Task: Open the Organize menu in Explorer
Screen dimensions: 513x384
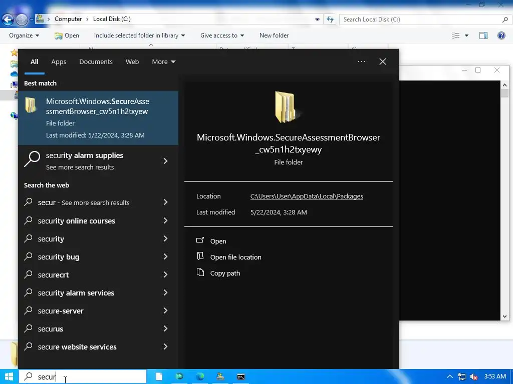Action: tap(24, 35)
